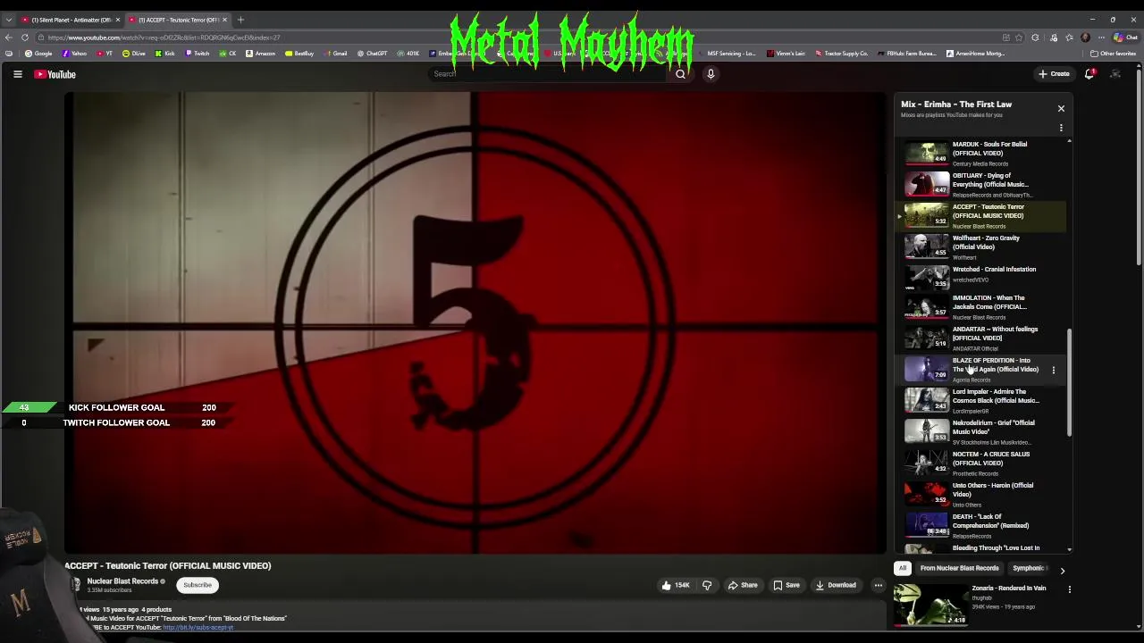Click the Create button
Screen dimensions: 1144x643
tap(1054, 74)
